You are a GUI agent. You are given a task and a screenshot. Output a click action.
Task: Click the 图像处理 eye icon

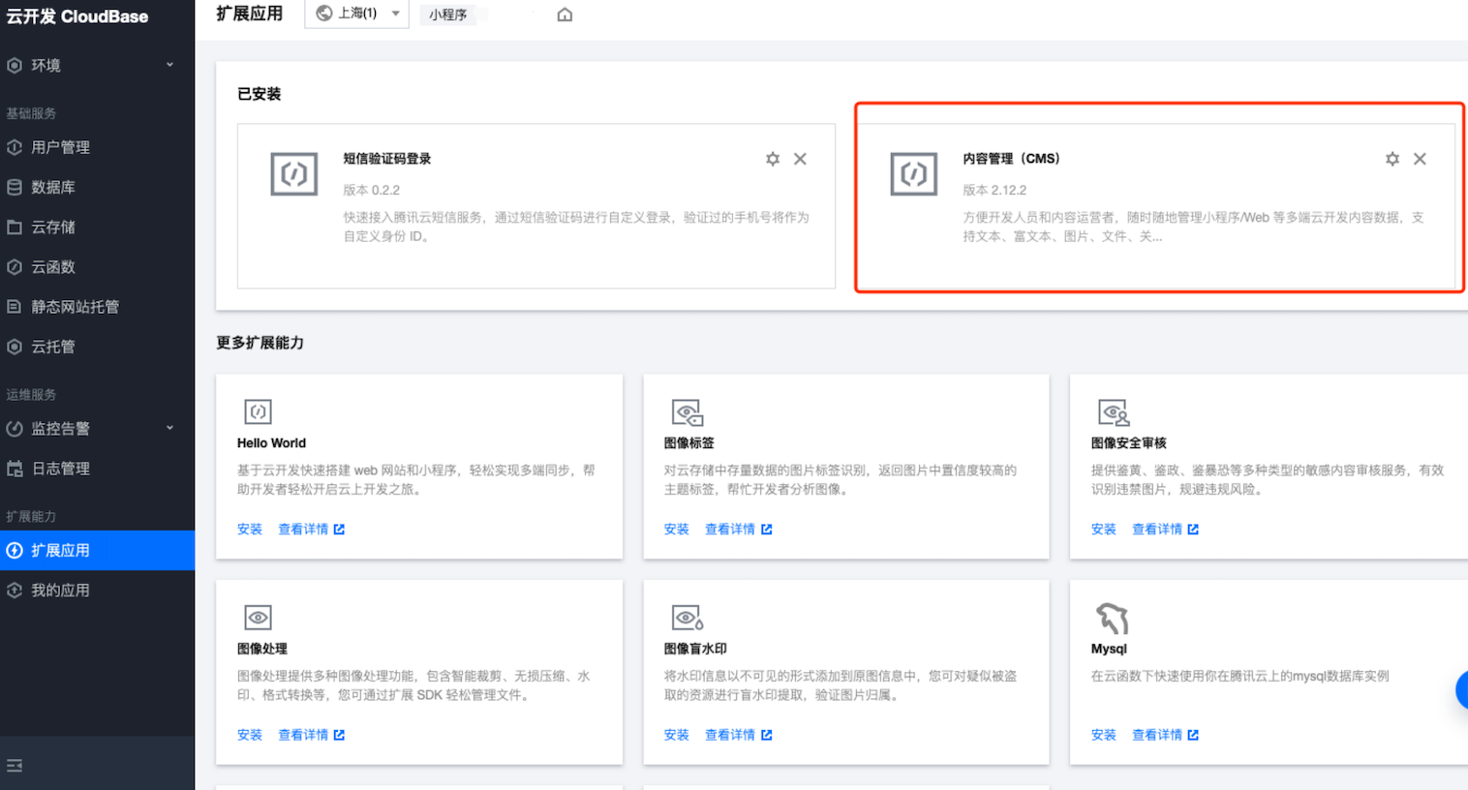[258, 618]
